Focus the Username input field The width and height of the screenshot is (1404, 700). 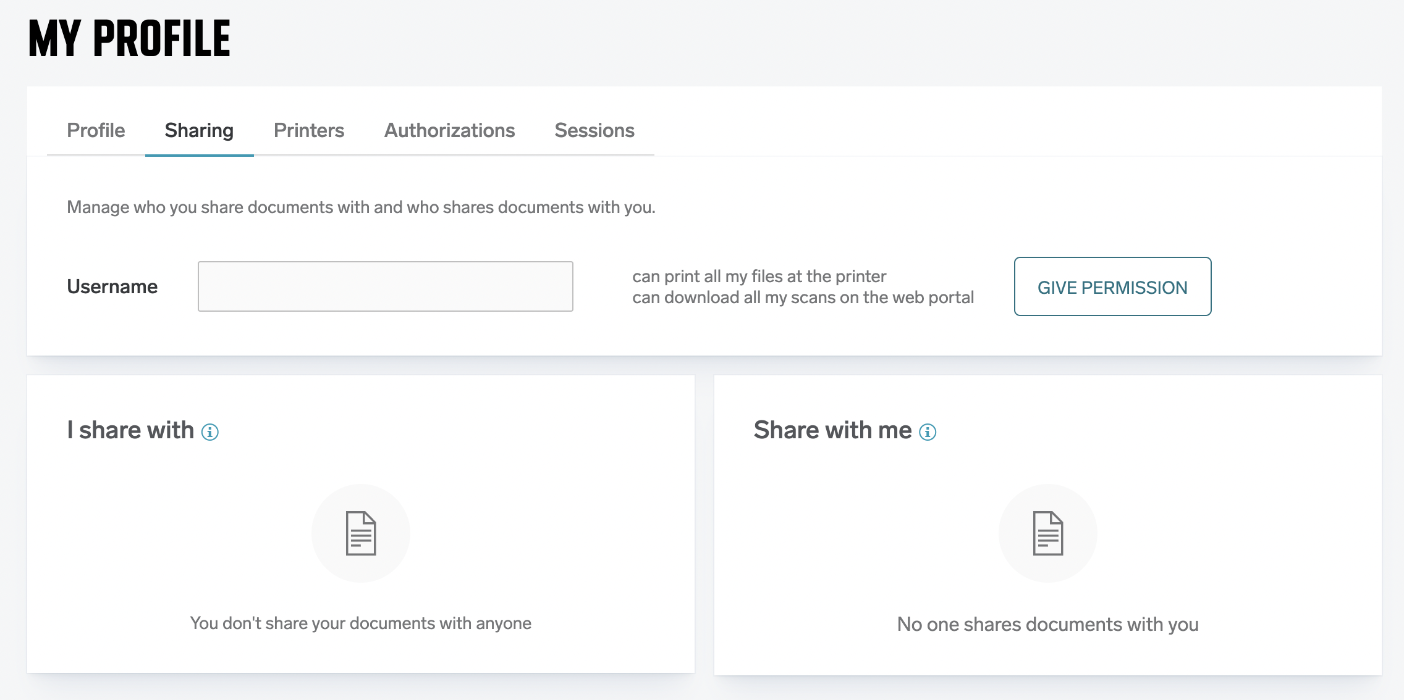click(385, 286)
